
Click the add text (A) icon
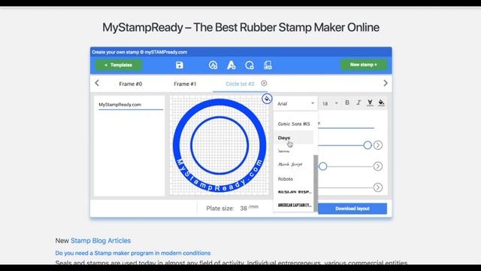point(231,65)
